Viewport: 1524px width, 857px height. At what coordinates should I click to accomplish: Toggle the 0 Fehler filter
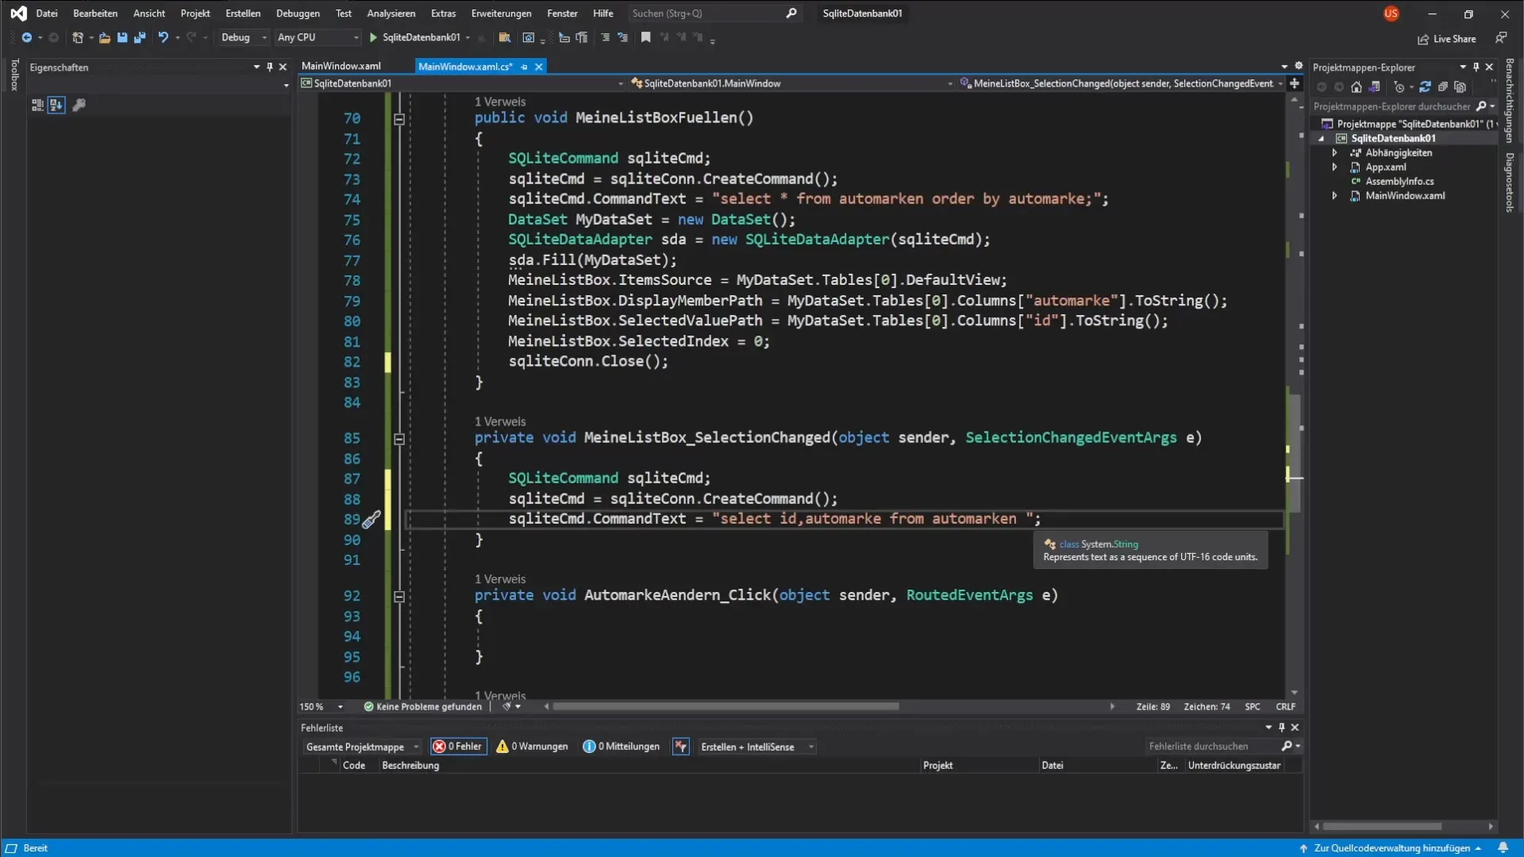pos(458,747)
